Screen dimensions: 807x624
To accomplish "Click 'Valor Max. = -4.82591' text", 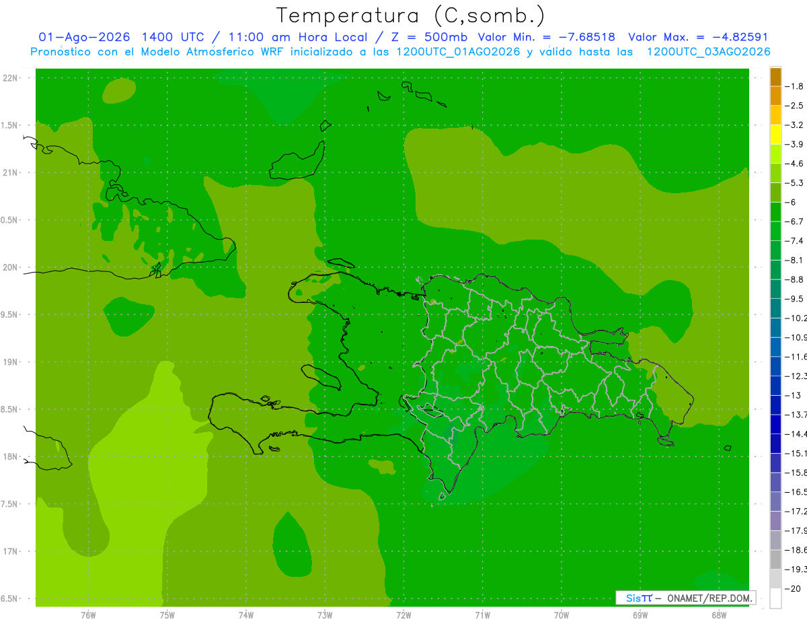I will [698, 37].
